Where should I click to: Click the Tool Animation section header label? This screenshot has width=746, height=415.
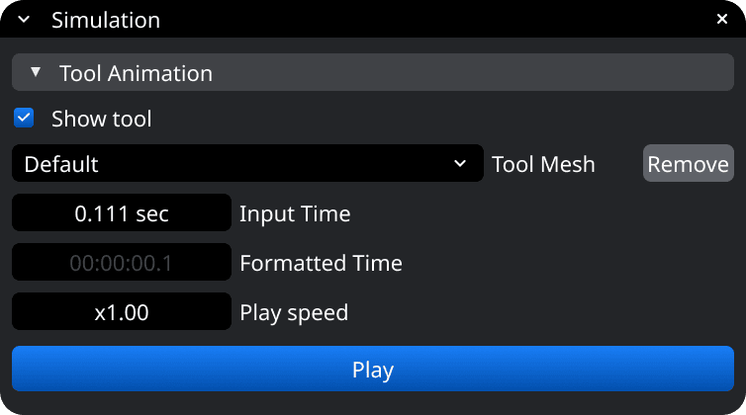(136, 73)
